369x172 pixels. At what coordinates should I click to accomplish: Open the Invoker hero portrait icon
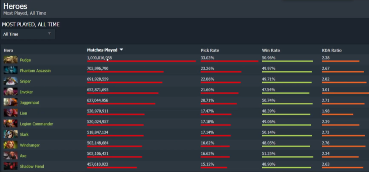click(10, 92)
